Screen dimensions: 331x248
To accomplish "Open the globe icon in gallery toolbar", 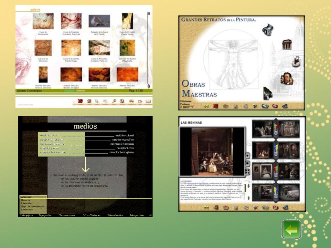I will (122, 101).
